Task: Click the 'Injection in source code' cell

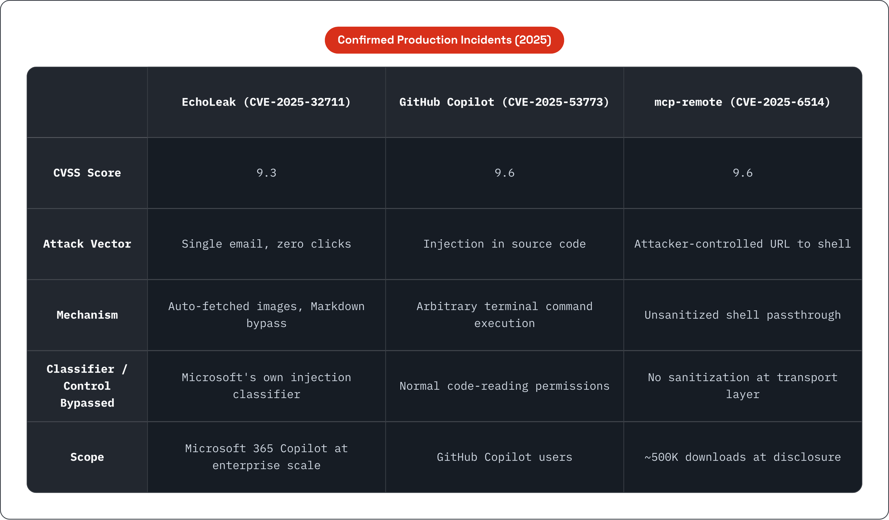Action: tap(505, 244)
